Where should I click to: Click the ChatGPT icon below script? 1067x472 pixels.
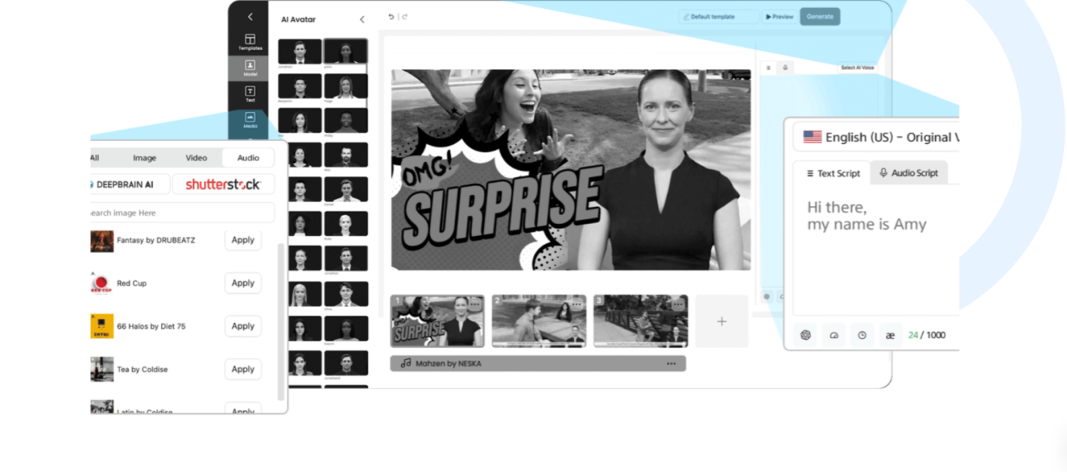(x=806, y=335)
